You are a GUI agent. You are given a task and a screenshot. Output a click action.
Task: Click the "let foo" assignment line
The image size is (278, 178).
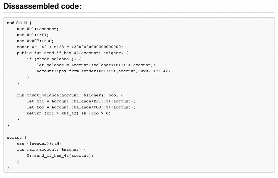[81, 107]
